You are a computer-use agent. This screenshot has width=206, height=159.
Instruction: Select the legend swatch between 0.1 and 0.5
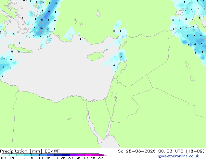6,155
